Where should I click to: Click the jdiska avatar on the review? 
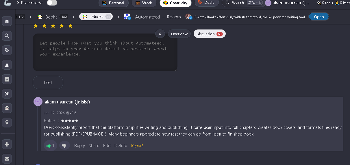[38, 102]
